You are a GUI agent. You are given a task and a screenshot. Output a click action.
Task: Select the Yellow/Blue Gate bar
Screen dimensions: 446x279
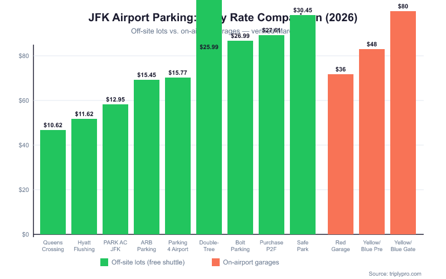tap(403, 123)
